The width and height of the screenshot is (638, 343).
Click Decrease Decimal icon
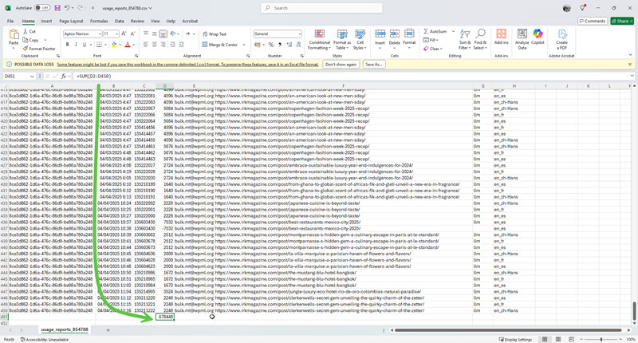point(298,45)
